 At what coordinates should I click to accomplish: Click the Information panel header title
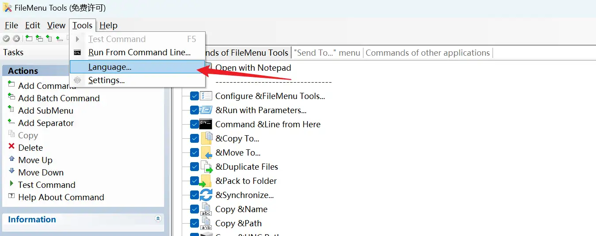coord(32,219)
